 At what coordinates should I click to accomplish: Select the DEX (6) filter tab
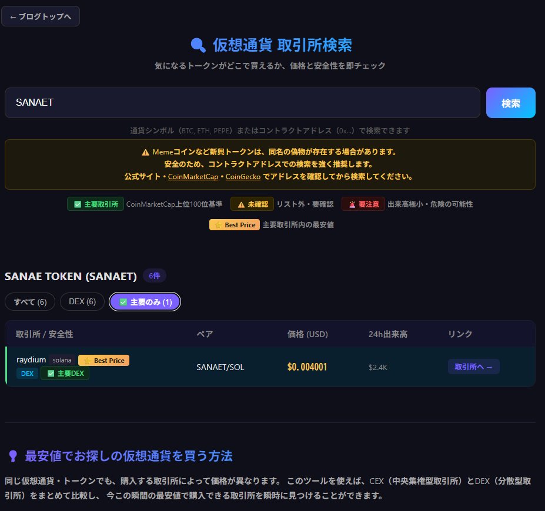point(82,302)
